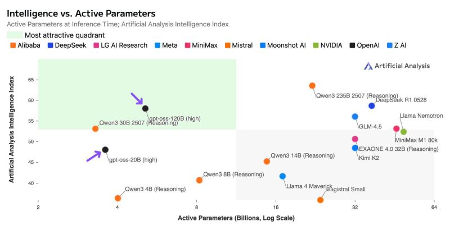Toggle the OpenAI legend item

(364, 45)
